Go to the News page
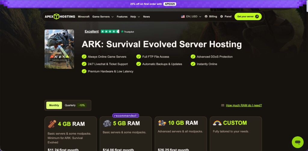 pyautogui.click(x=146, y=17)
